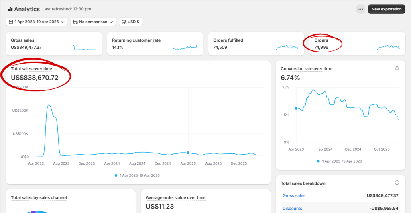Click the currency exchange icon beside USD $

tap(124, 22)
